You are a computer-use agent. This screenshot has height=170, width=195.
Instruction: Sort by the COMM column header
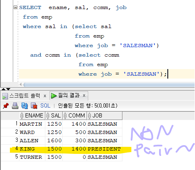coord(75,115)
